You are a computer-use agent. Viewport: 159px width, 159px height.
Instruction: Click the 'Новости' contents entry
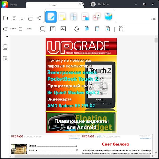pos(53,150)
